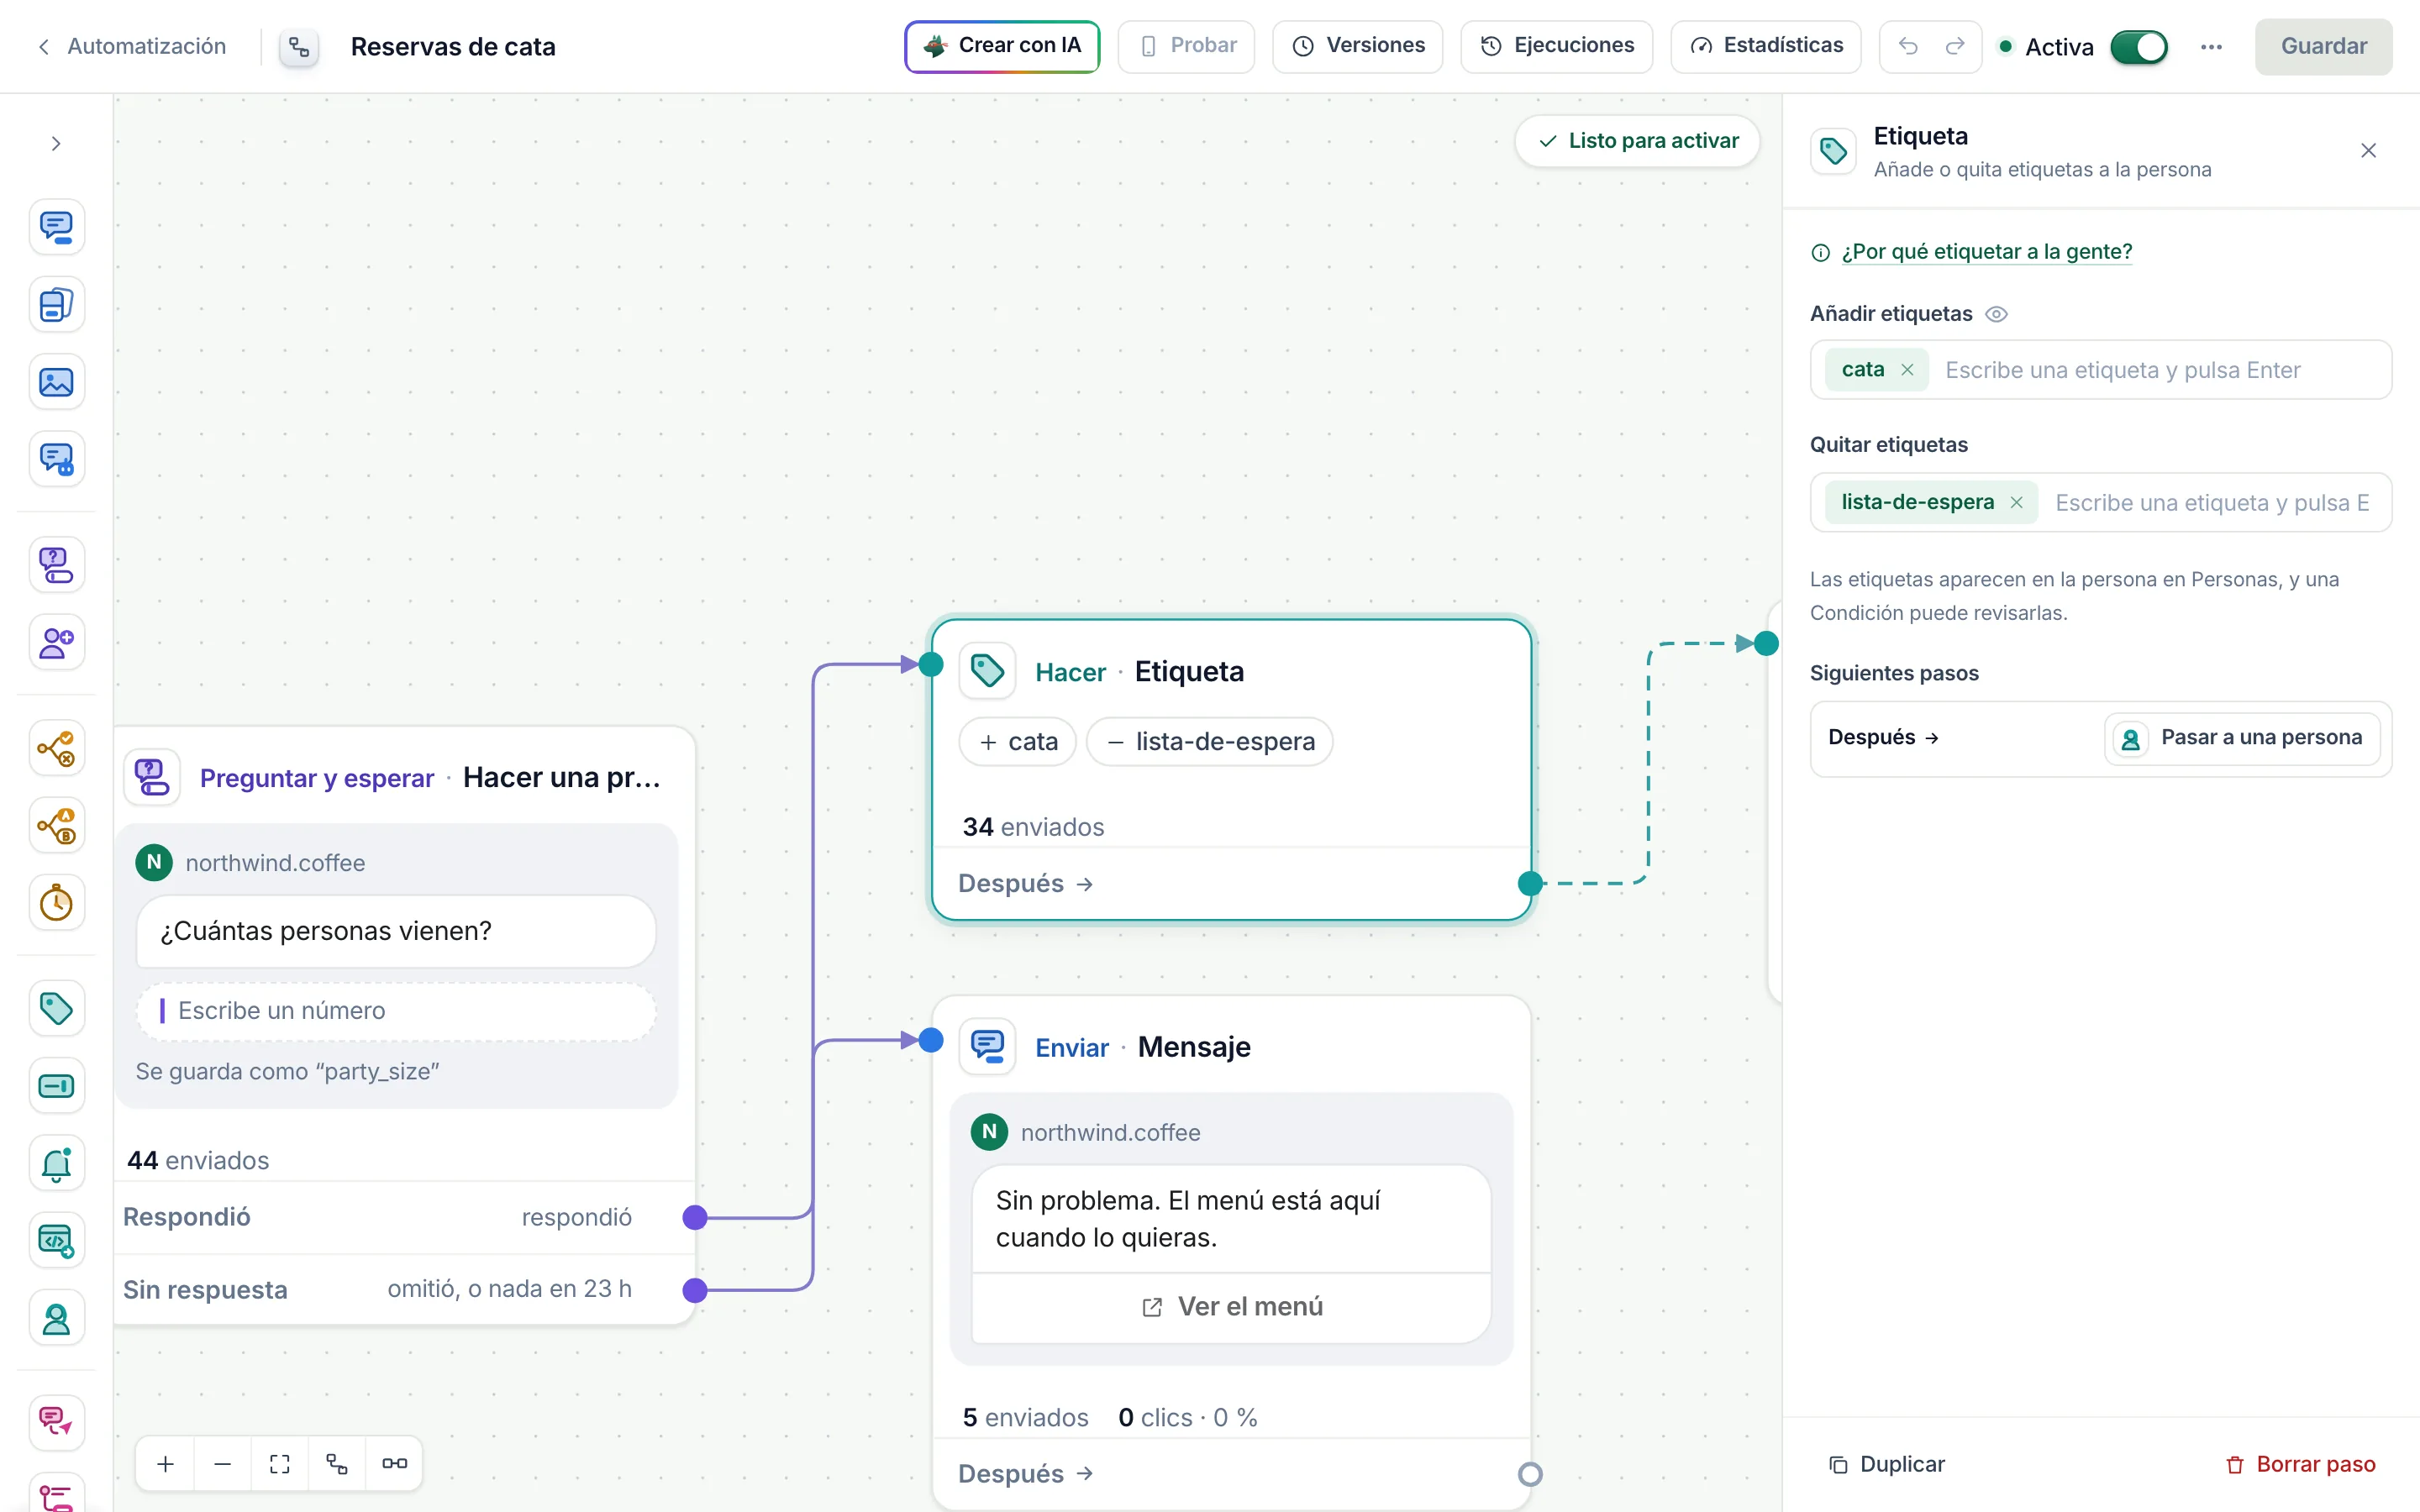The image size is (2420, 1512).
Task: Remove the cata tag chip
Action: click(x=1907, y=370)
